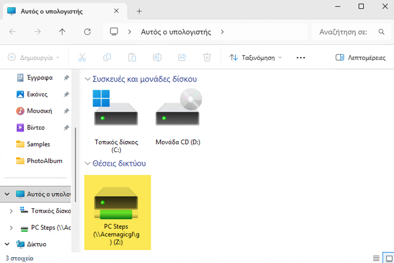Toggle the Λεπτομέρειες details pane
394x263 pixels.
360,57
